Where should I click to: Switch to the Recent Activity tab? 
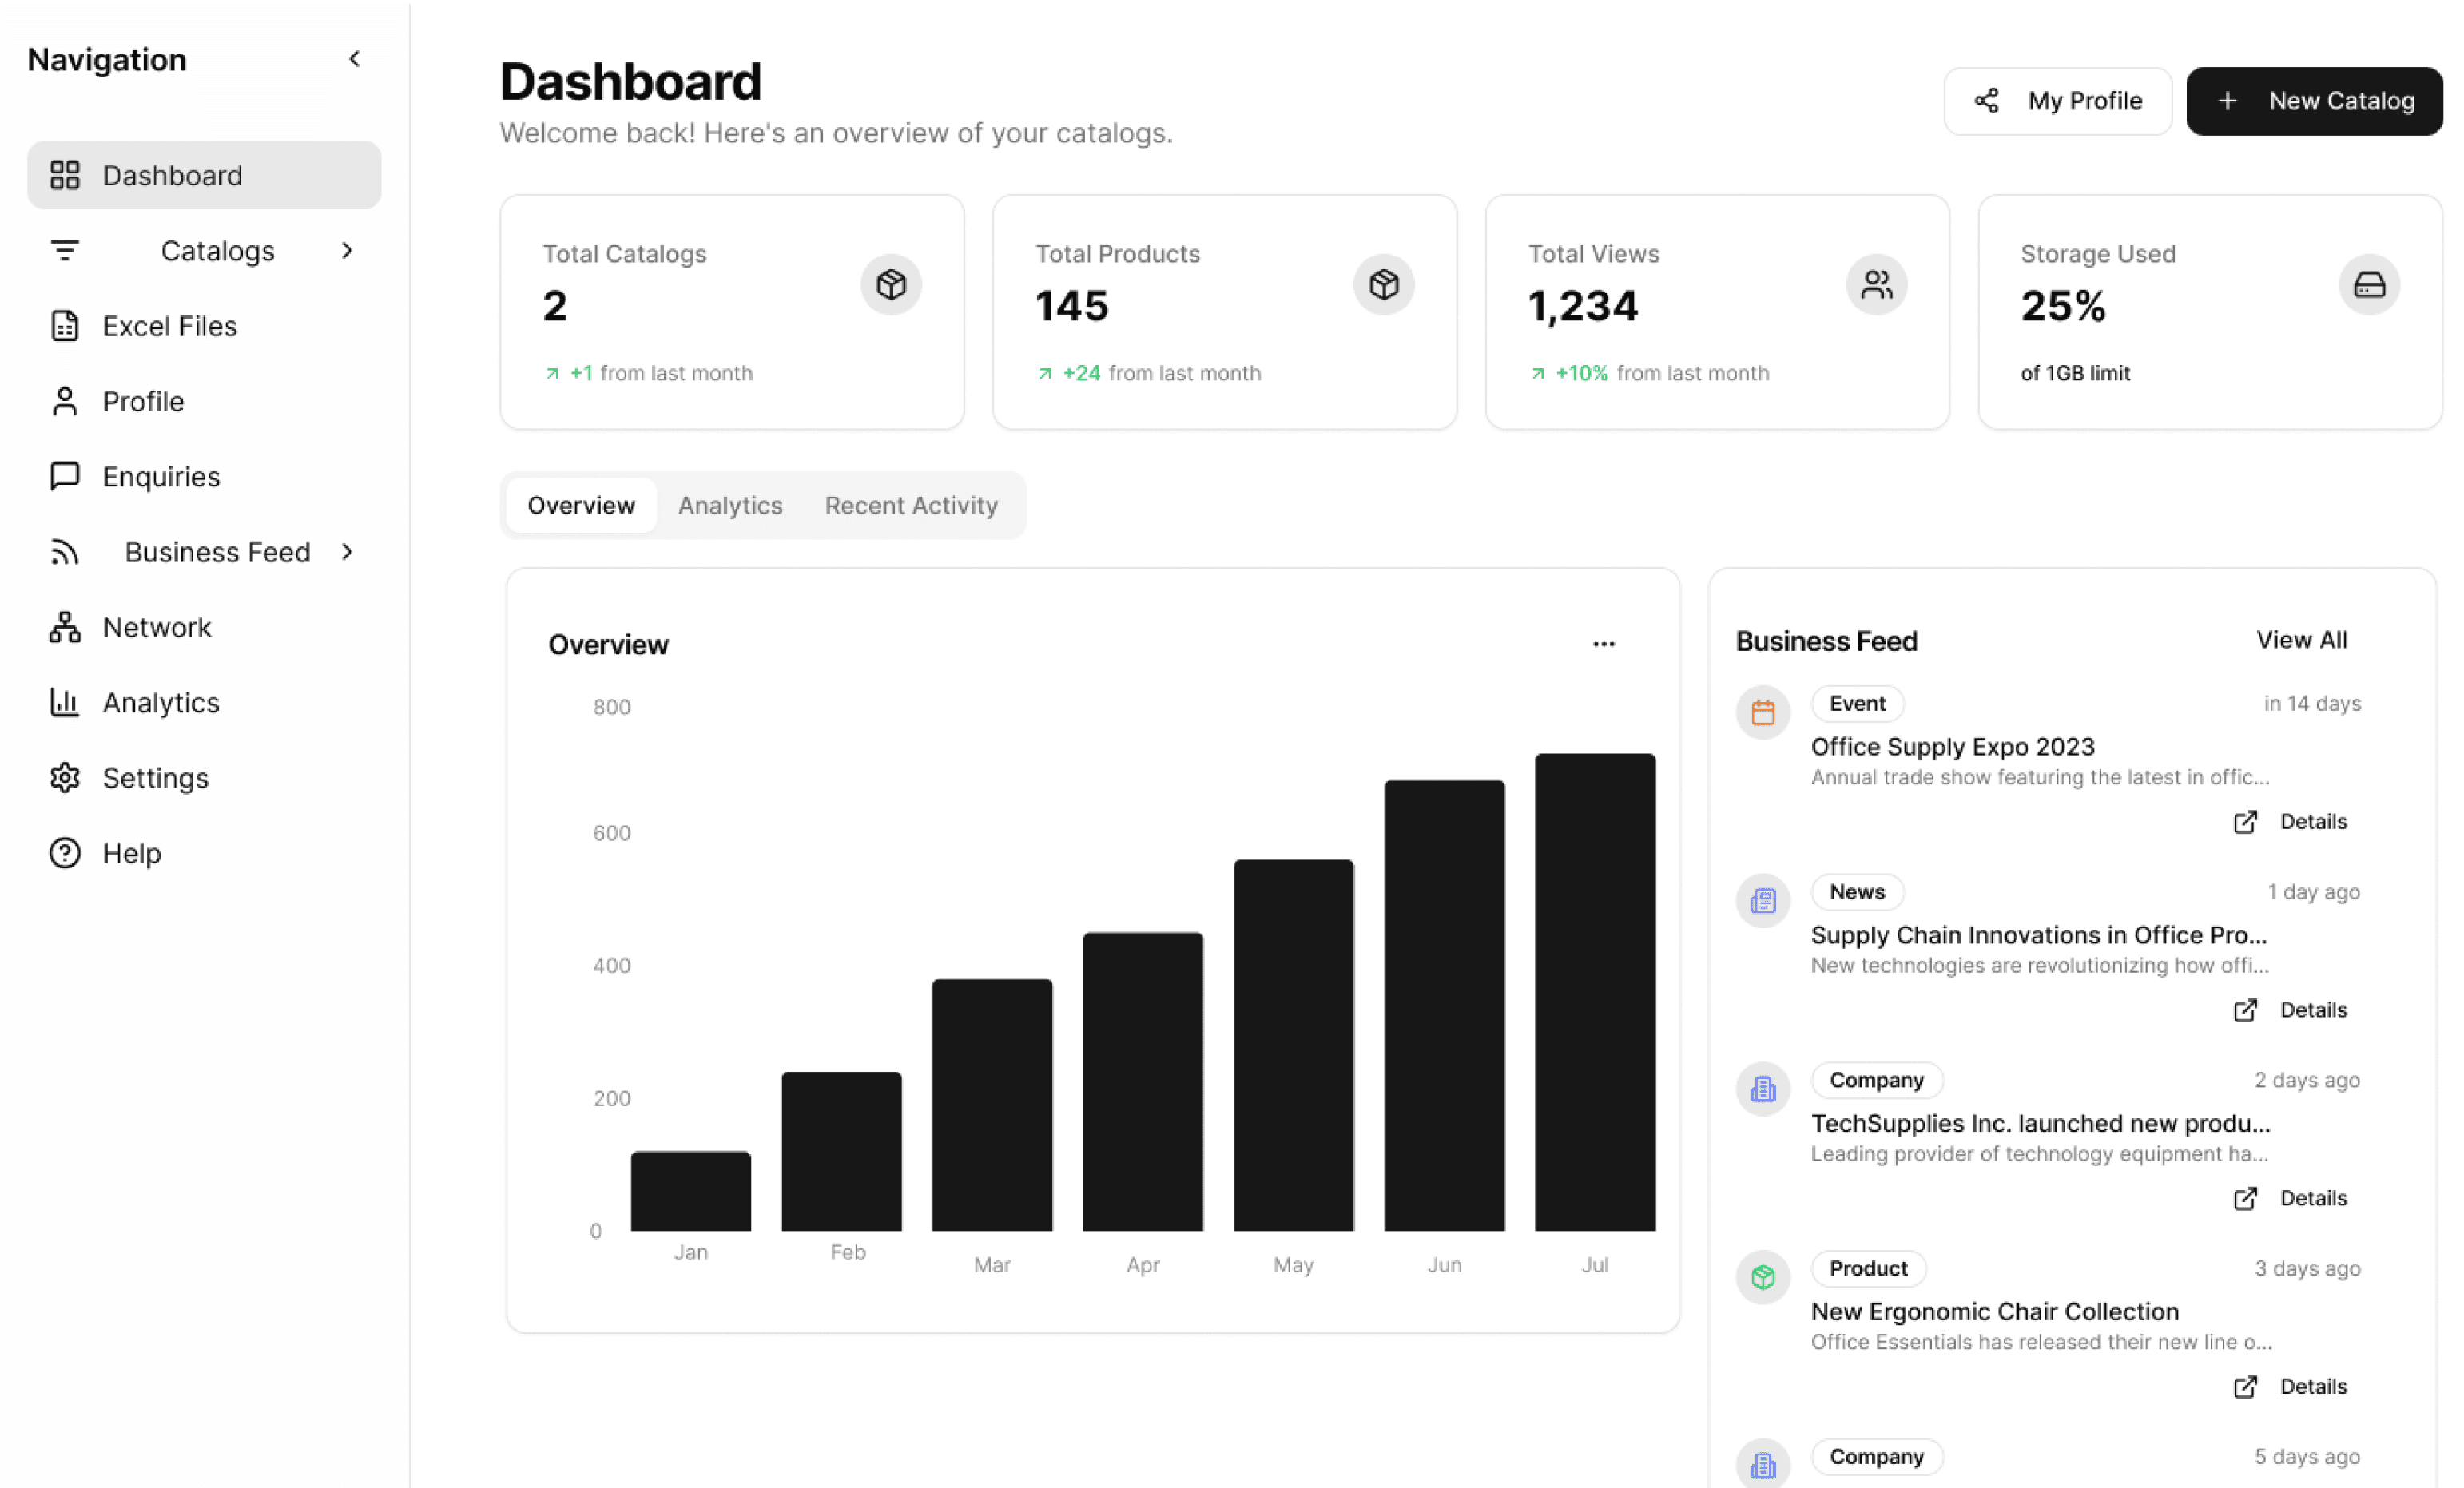point(911,505)
